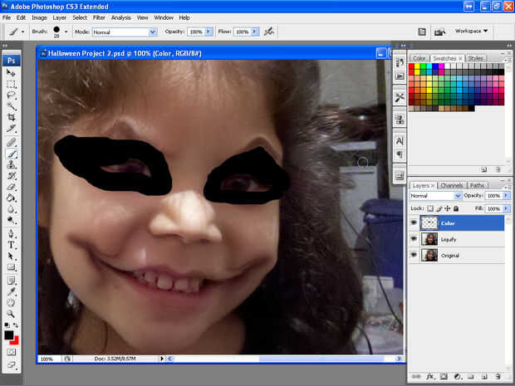Select the Notes tool
This screenshot has height=386, width=515.
pyautogui.click(x=11, y=281)
